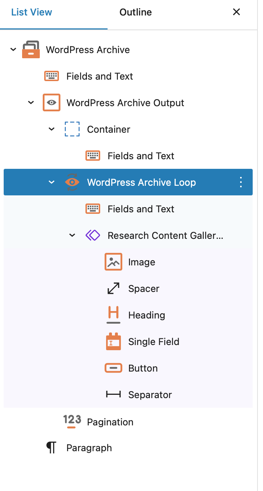This screenshot has width=263, height=491.
Task: Select the Research Content Gallery row
Action: point(128,236)
